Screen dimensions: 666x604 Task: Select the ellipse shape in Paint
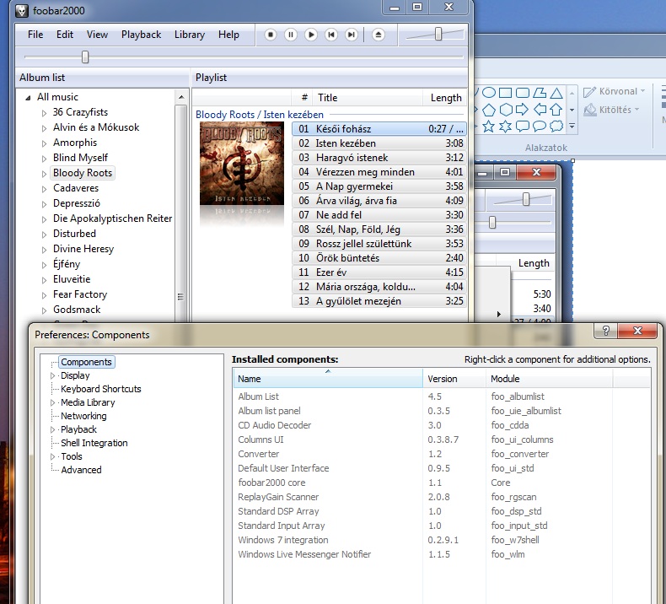pyautogui.click(x=489, y=92)
